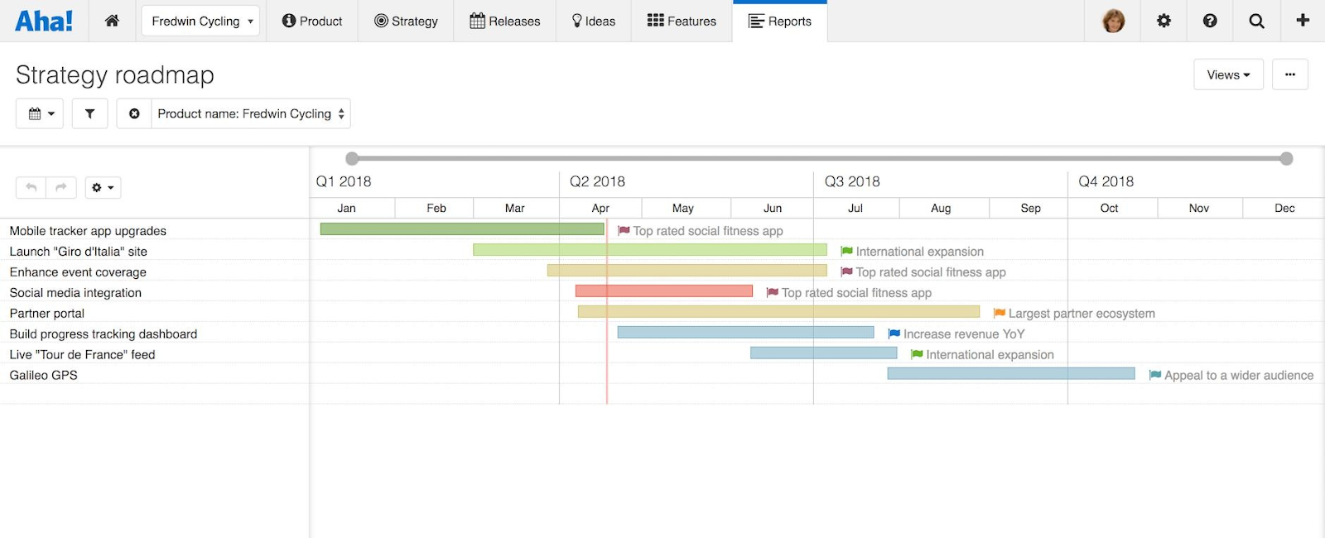Click the help question mark icon
Screen dimensions: 1325x538
1210,21
